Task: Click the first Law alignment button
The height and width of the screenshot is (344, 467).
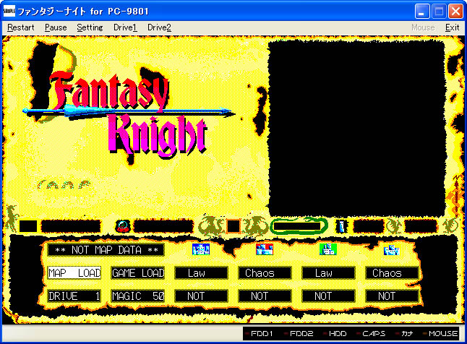Action: tap(202, 273)
